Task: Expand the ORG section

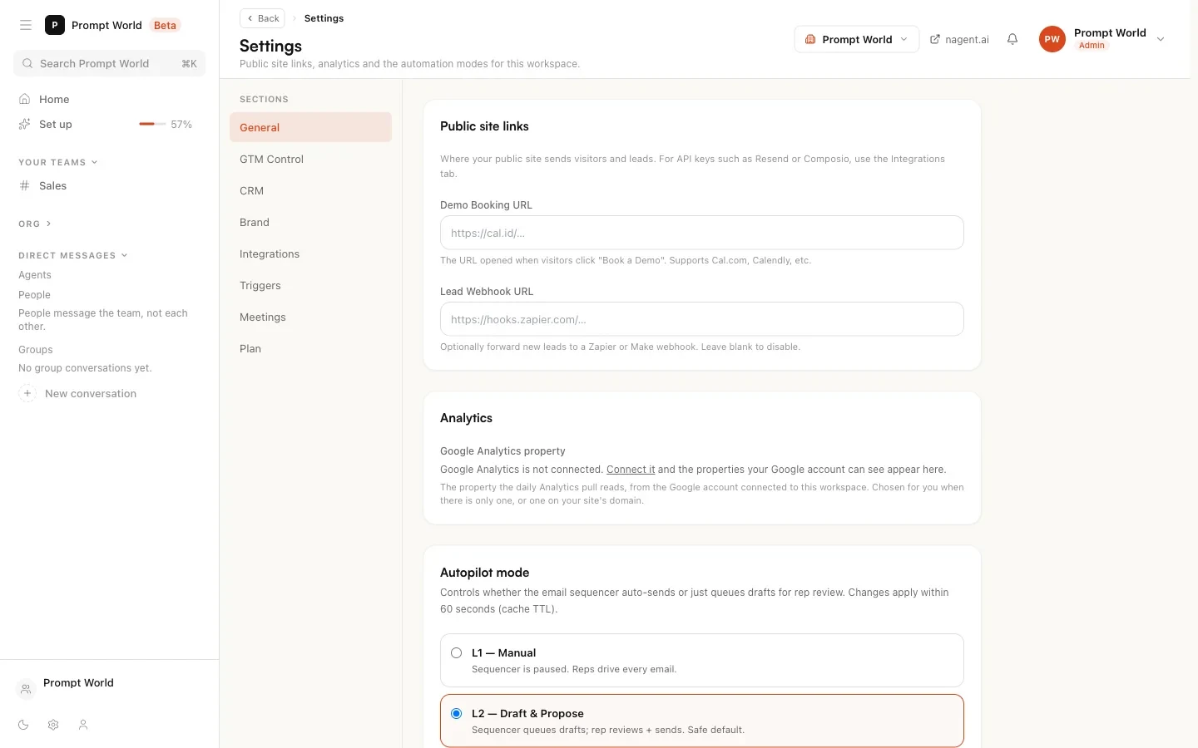Action: click(35, 224)
